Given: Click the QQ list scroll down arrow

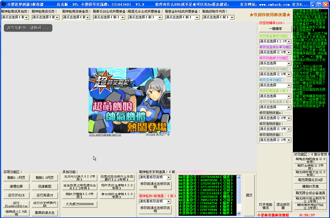Looking at the screenshot, I should pos(239,213).
